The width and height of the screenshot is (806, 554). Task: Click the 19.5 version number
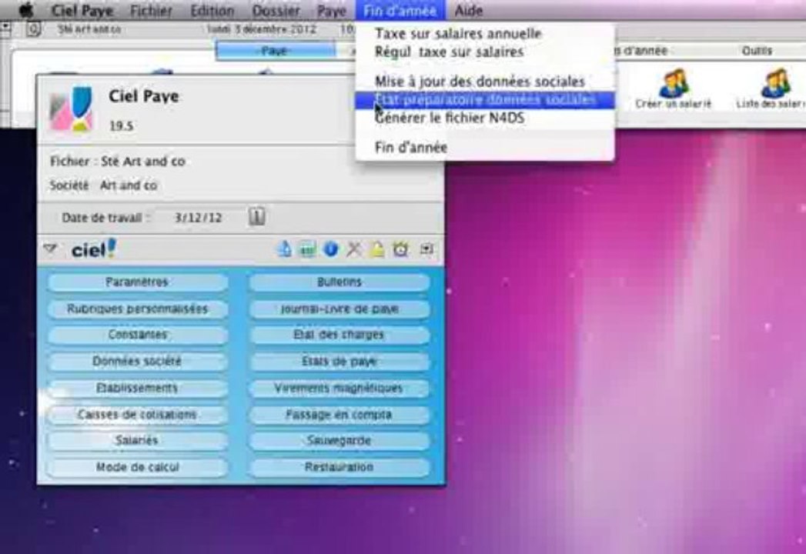[x=122, y=126]
